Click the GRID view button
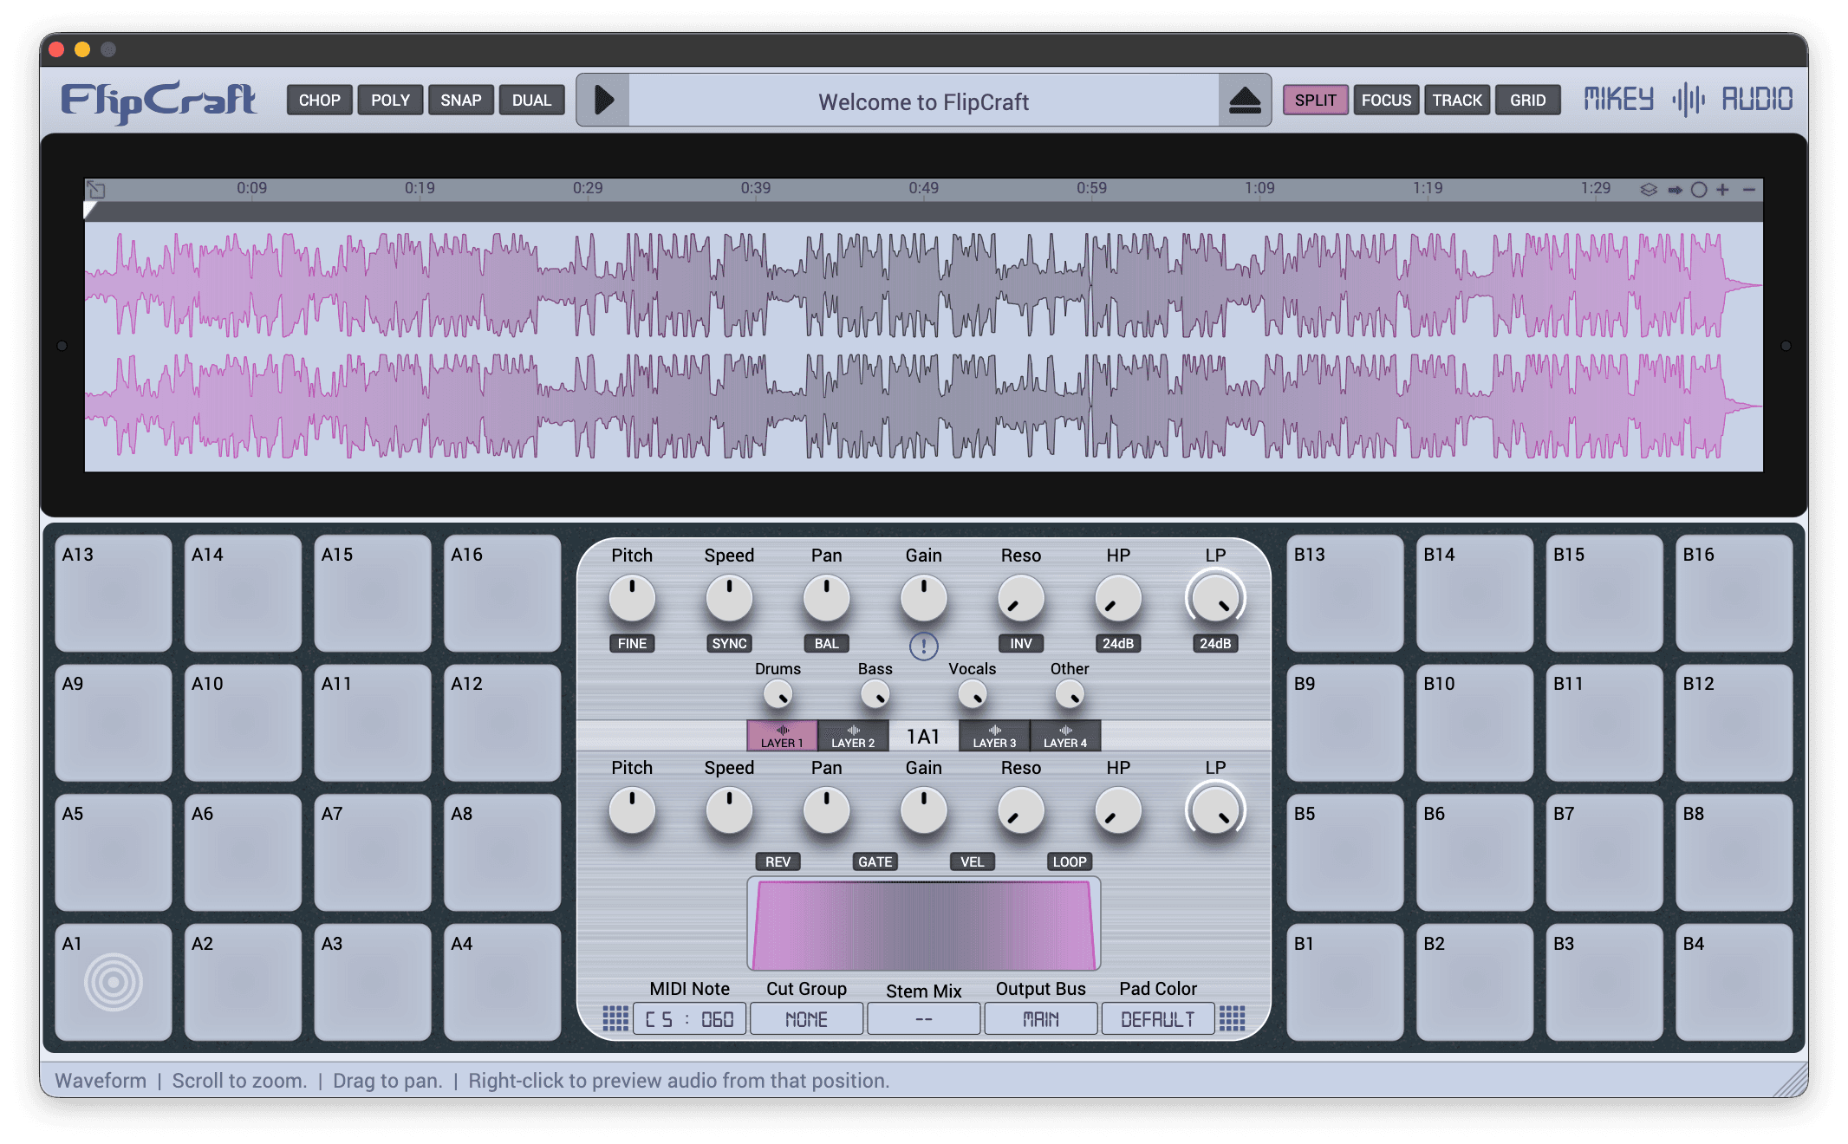 1527,100
